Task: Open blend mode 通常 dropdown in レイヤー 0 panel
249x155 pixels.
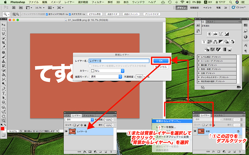Action: pos(79,120)
